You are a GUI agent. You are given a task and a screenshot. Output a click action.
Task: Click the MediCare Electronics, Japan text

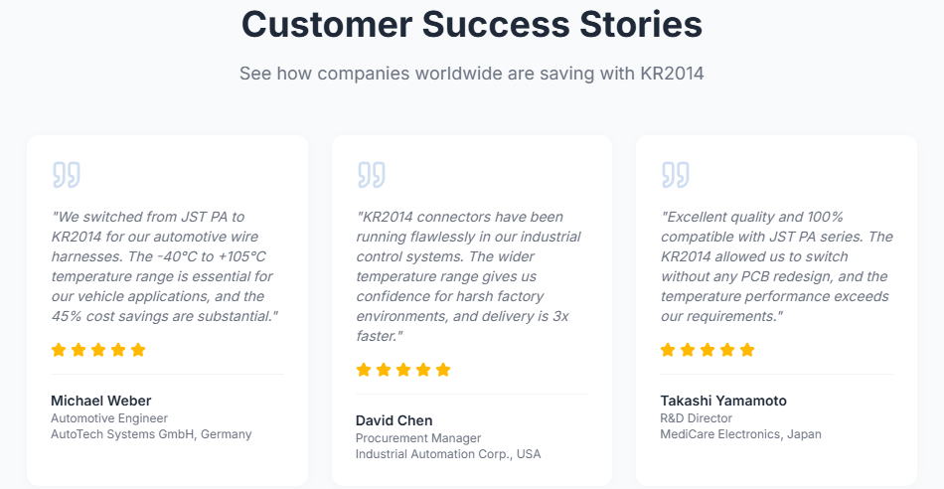pos(740,434)
